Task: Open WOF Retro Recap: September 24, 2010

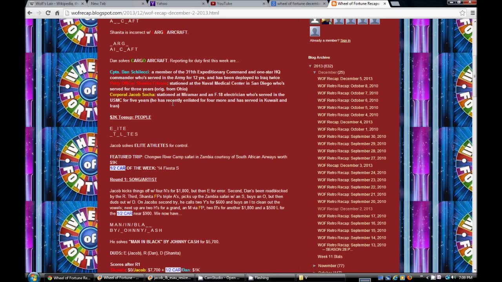Action: [352, 173]
